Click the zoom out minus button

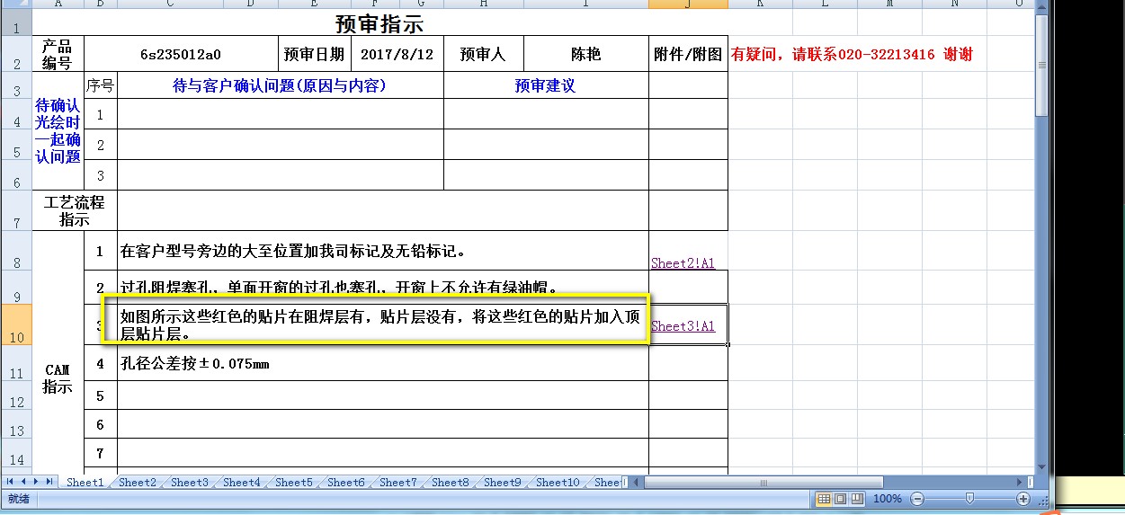click(x=916, y=498)
